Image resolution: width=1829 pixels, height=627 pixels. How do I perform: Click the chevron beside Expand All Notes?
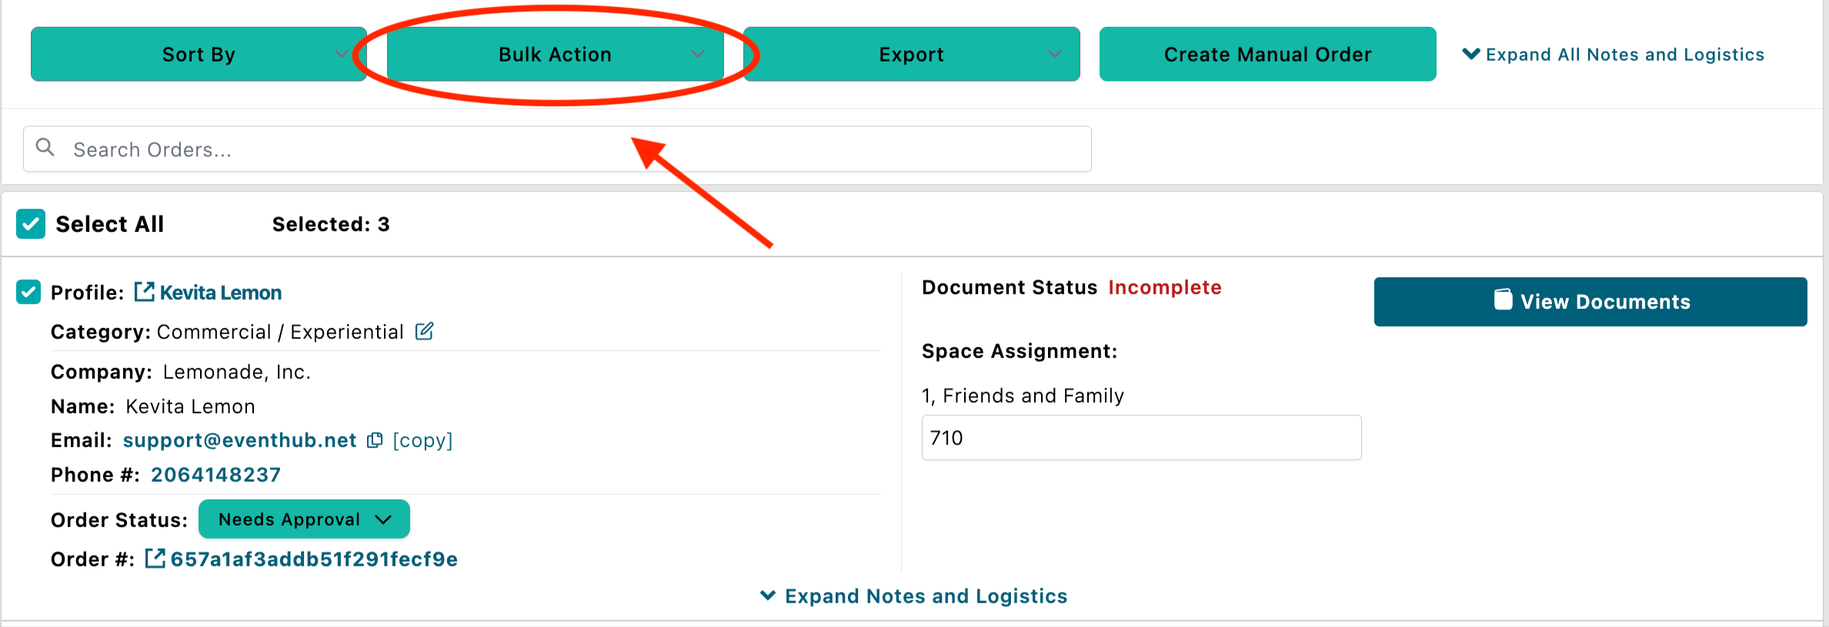click(x=1470, y=54)
